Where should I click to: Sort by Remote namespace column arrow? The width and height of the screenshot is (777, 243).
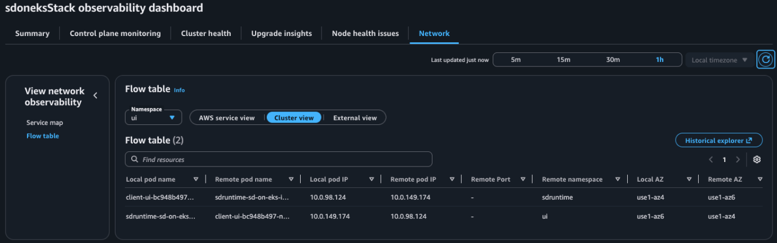pos(618,179)
